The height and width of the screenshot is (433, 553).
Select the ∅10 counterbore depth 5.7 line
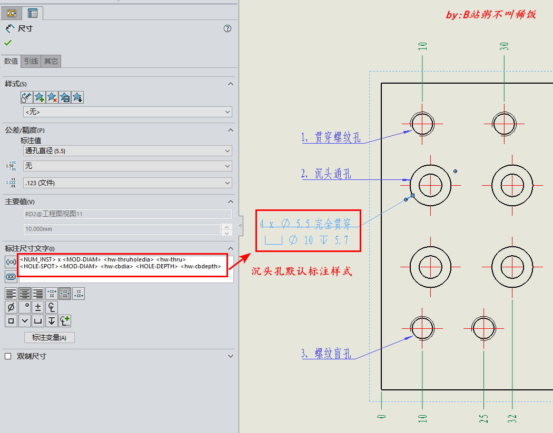click(x=307, y=240)
